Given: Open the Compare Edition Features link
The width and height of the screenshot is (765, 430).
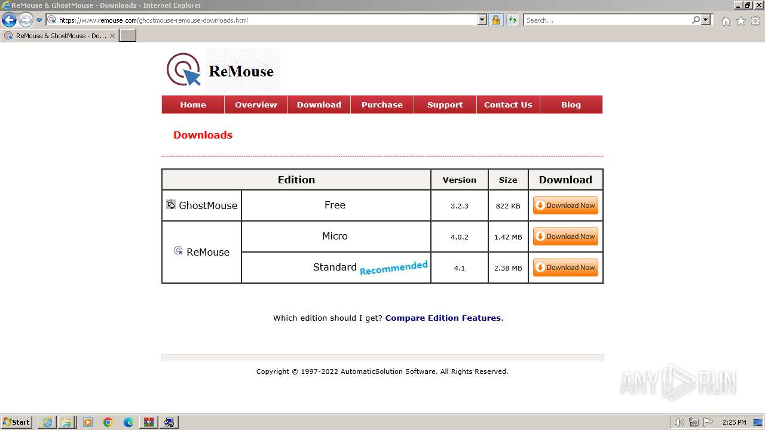Looking at the screenshot, I should pos(443,318).
